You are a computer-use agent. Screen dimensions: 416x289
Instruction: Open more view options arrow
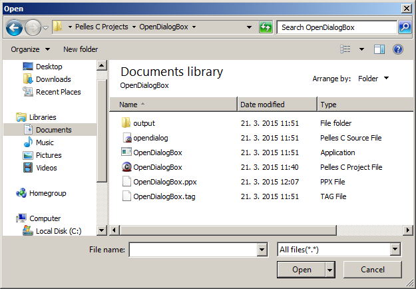pyautogui.click(x=361, y=49)
